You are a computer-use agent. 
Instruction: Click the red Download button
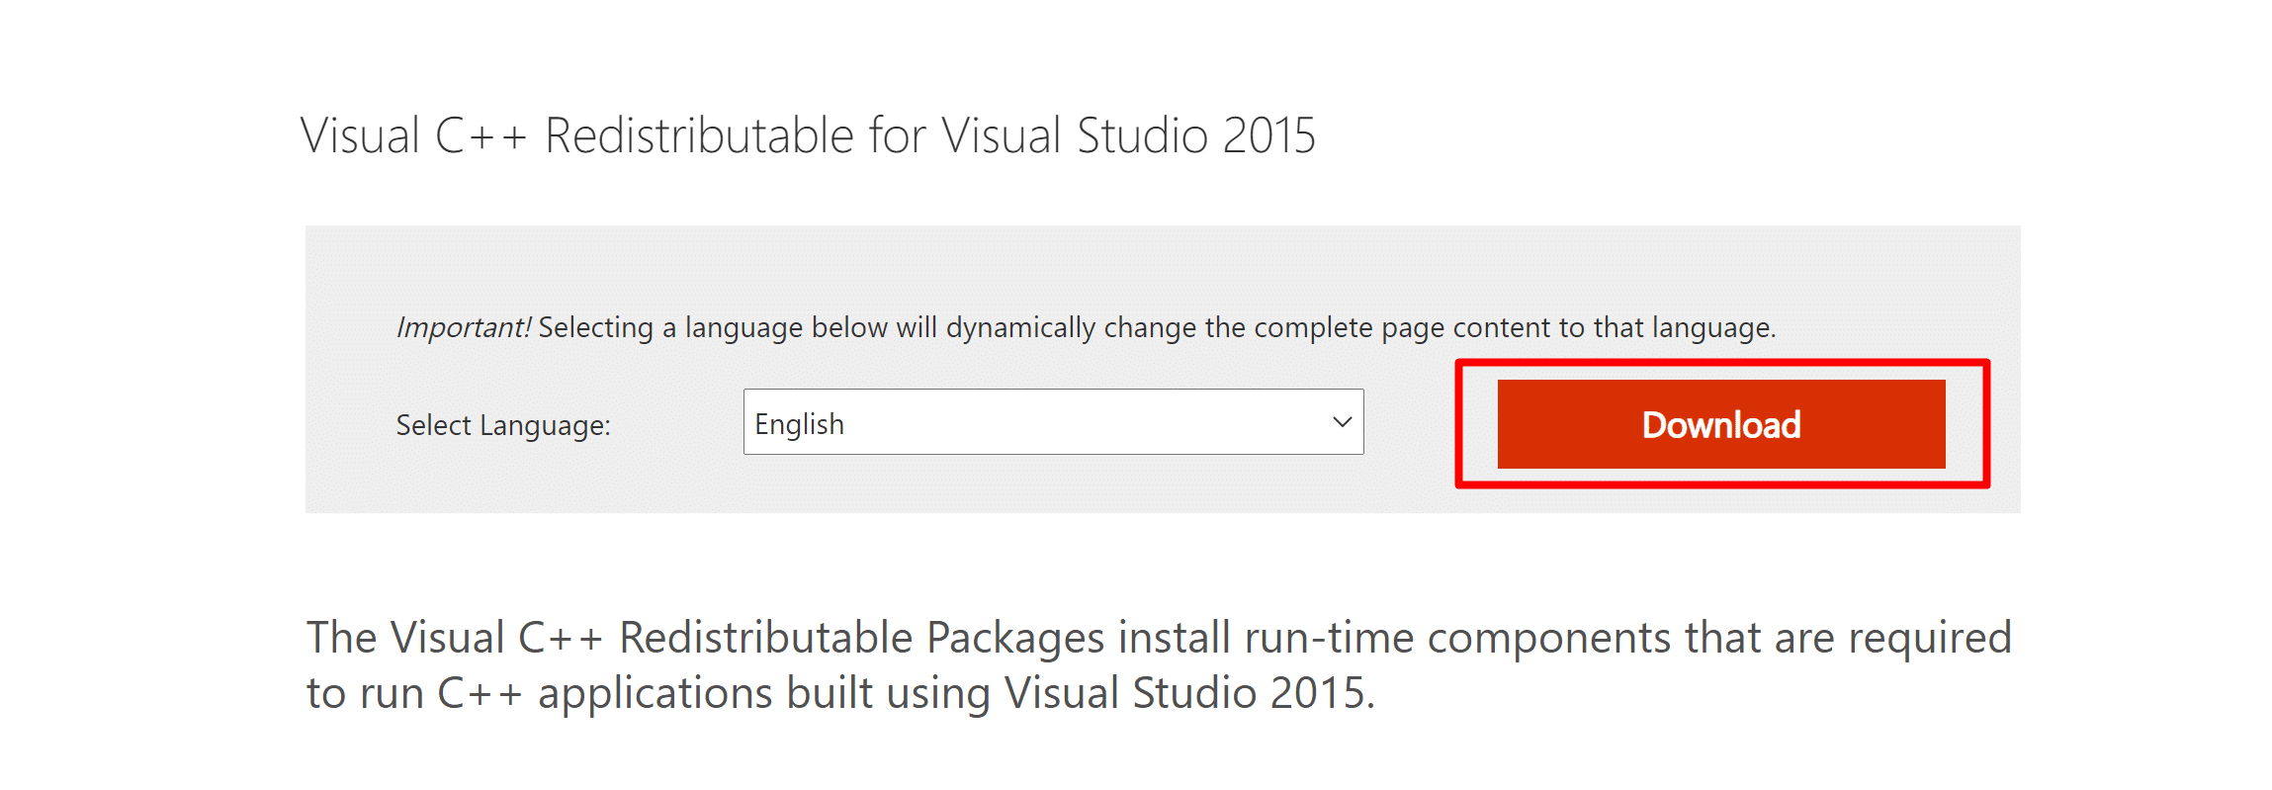click(1720, 424)
